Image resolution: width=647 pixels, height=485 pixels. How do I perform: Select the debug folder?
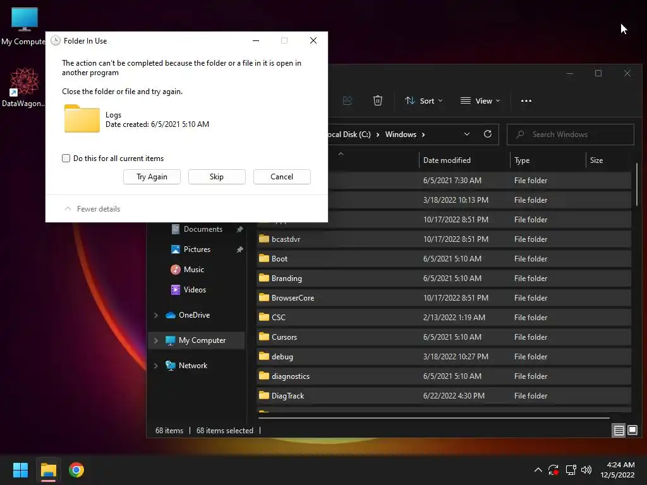click(444, 357)
